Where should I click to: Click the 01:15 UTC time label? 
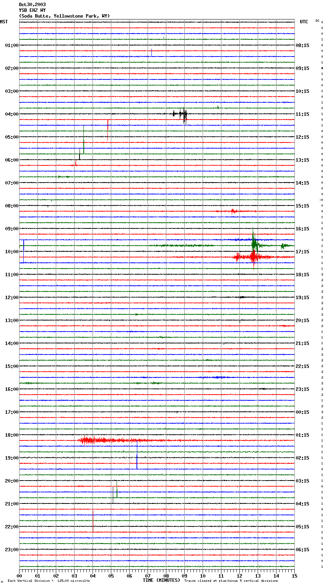point(302,435)
